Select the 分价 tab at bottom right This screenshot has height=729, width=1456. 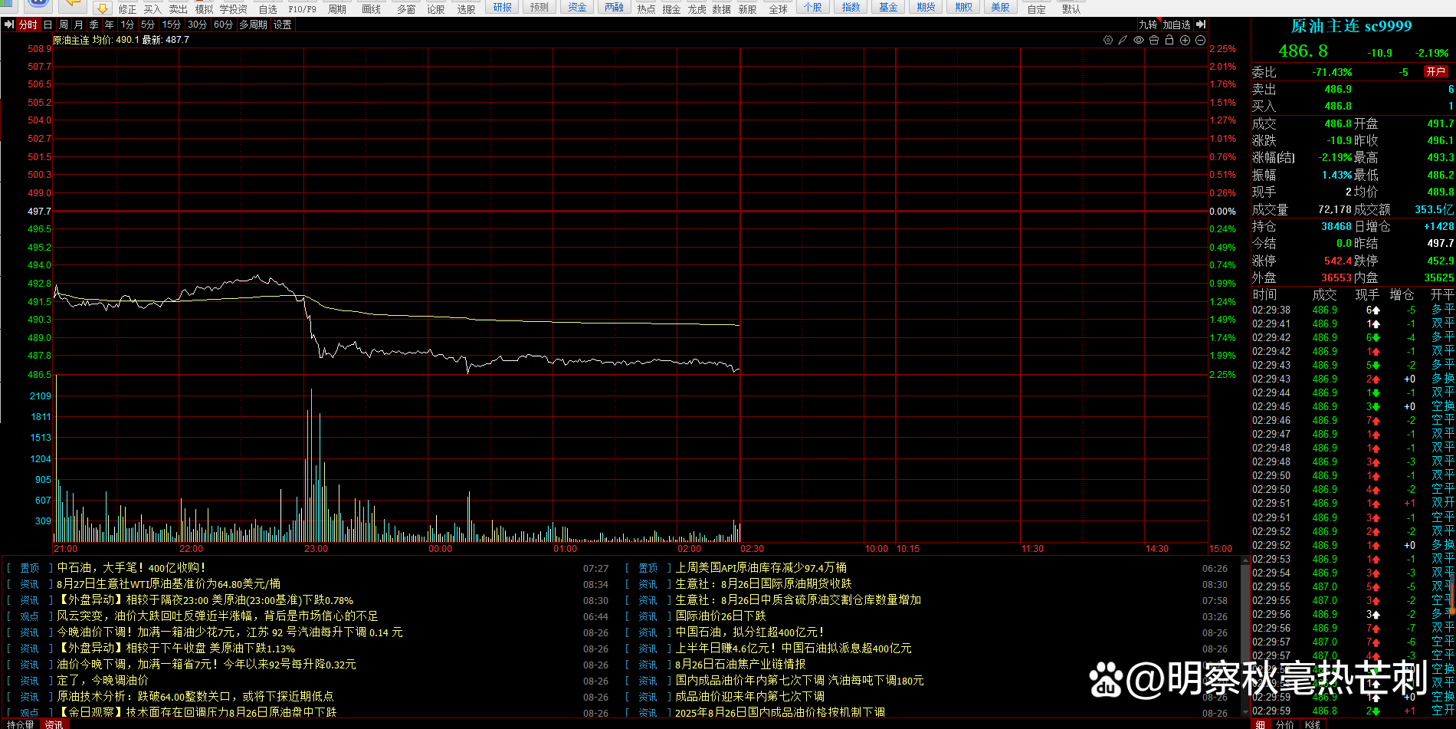(x=1284, y=724)
